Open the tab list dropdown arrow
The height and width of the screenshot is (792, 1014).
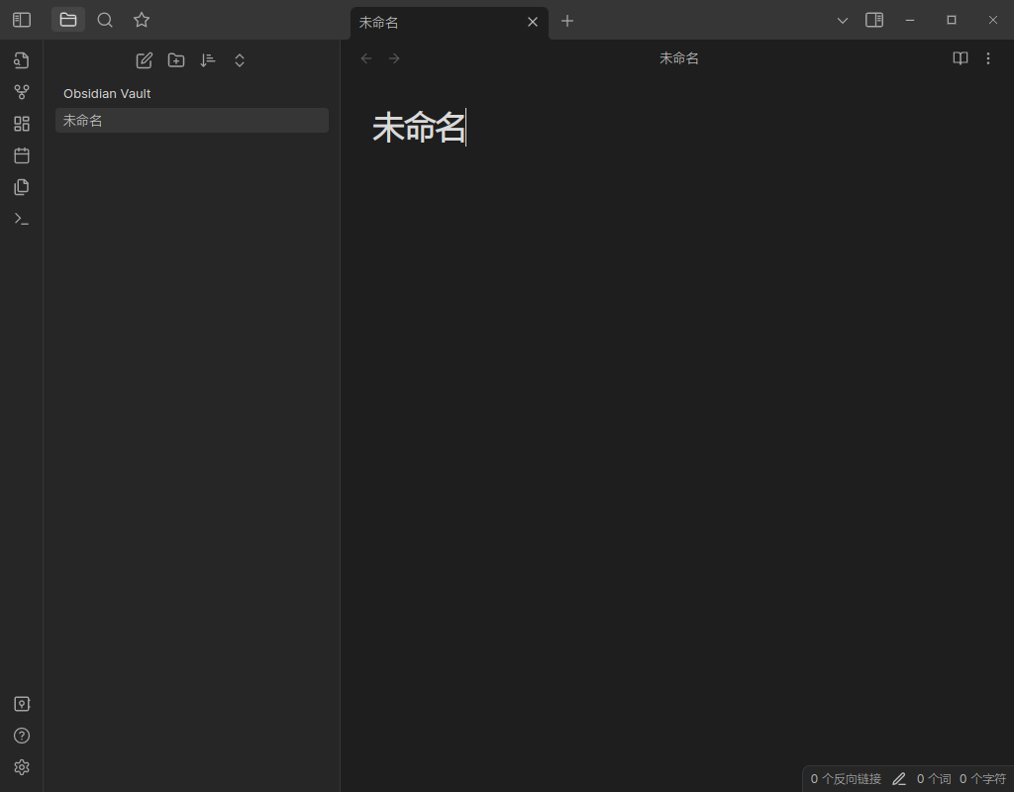tap(843, 20)
